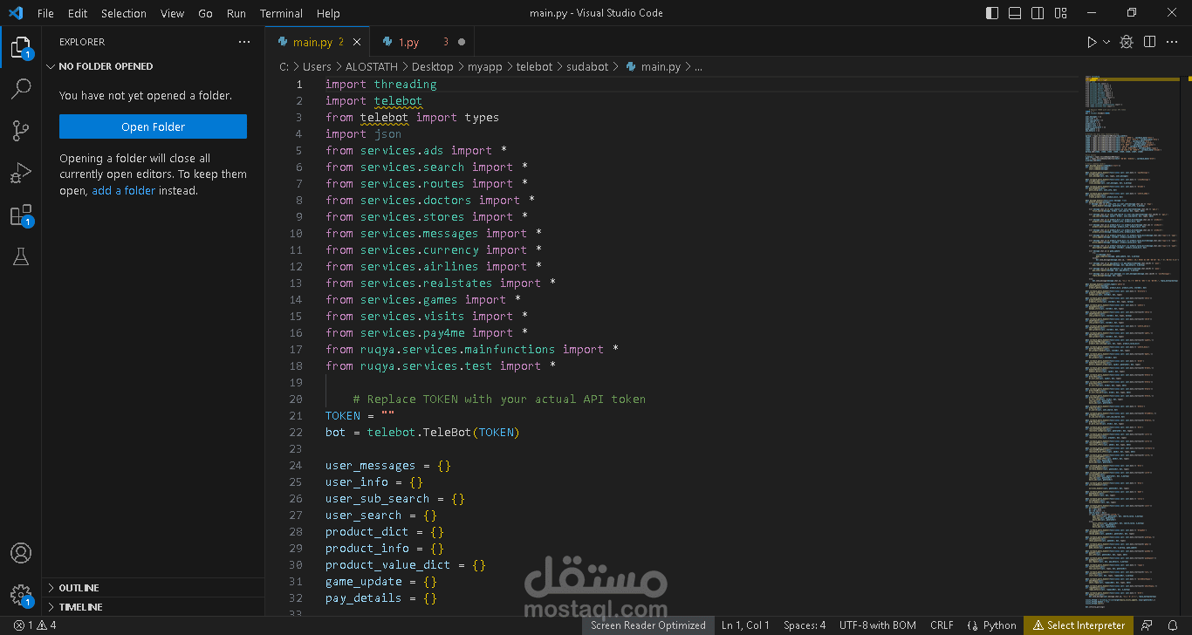Open the notifications bell icon
The height and width of the screenshot is (635, 1192).
pos(1174,625)
